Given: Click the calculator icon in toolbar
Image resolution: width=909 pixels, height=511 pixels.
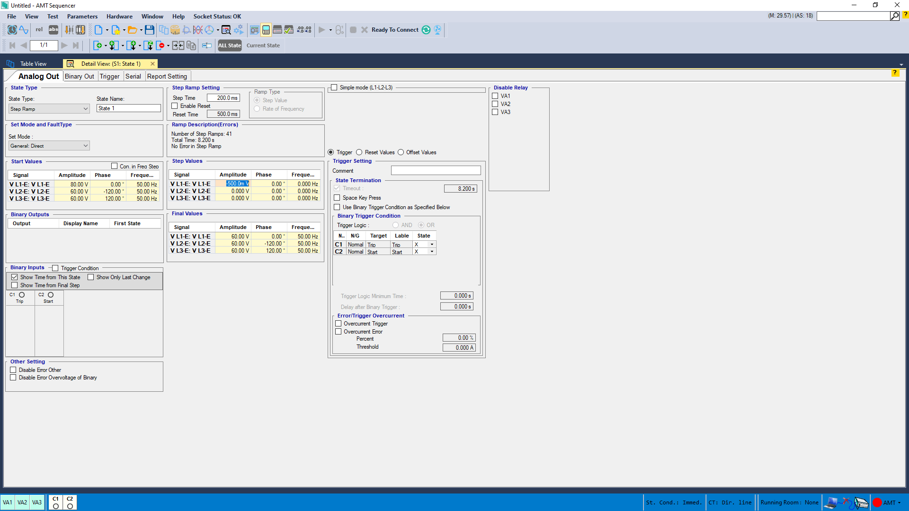Looking at the screenshot, I should coord(266,30).
